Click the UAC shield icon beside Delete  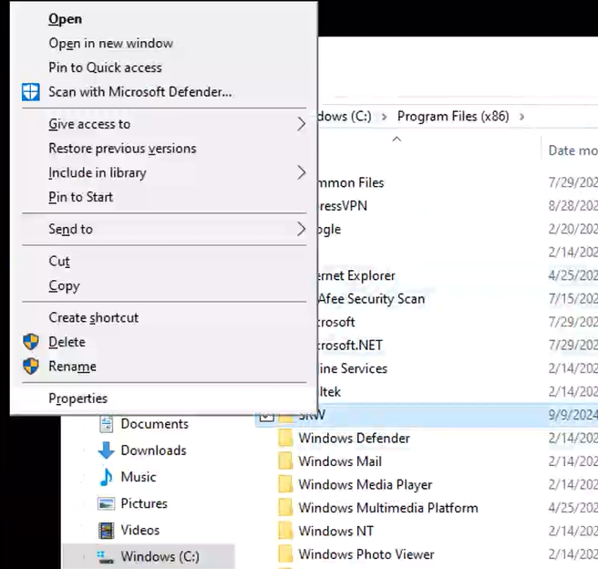tap(30, 342)
